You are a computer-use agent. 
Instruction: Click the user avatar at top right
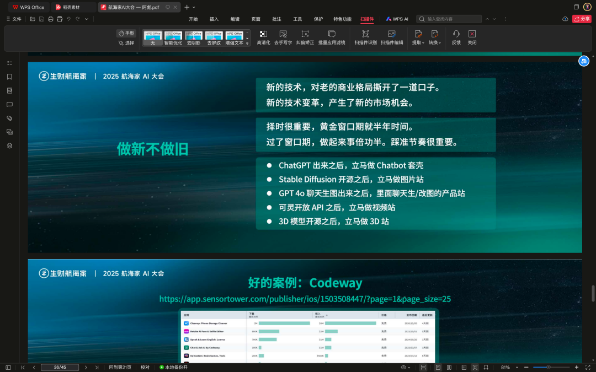[587, 7]
